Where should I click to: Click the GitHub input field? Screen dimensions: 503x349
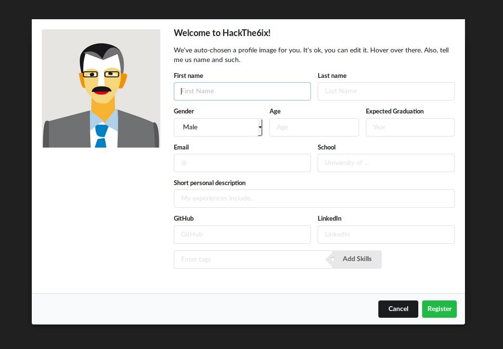[242, 234]
